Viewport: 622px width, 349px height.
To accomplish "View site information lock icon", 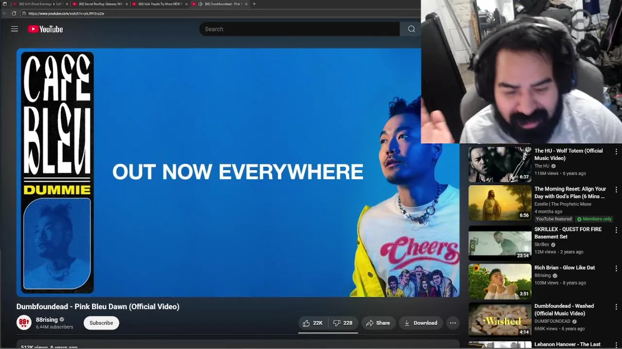I will 24,14.
